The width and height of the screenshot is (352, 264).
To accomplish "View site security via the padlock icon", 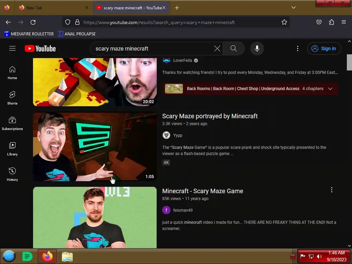I will click(77, 22).
